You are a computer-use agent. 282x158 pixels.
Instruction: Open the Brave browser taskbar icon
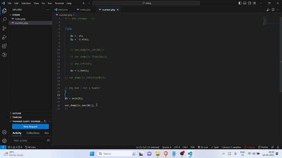(166, 154)
